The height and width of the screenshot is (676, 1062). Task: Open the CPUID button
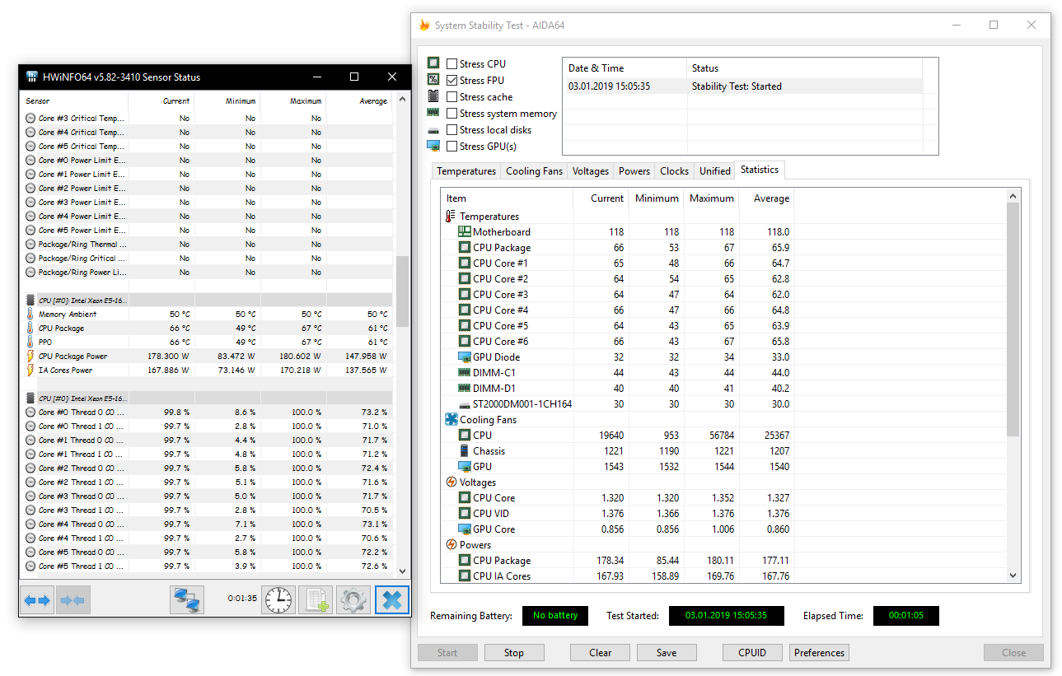752,653
